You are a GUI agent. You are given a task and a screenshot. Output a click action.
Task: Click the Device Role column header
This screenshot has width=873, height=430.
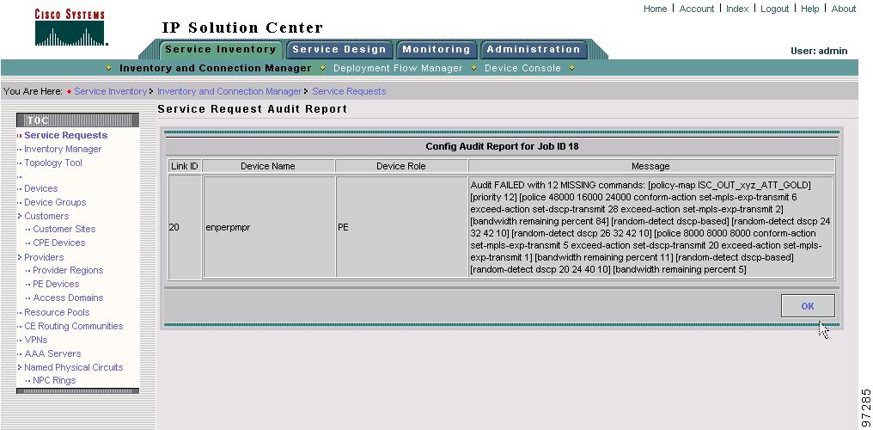[x=401, y=166]
